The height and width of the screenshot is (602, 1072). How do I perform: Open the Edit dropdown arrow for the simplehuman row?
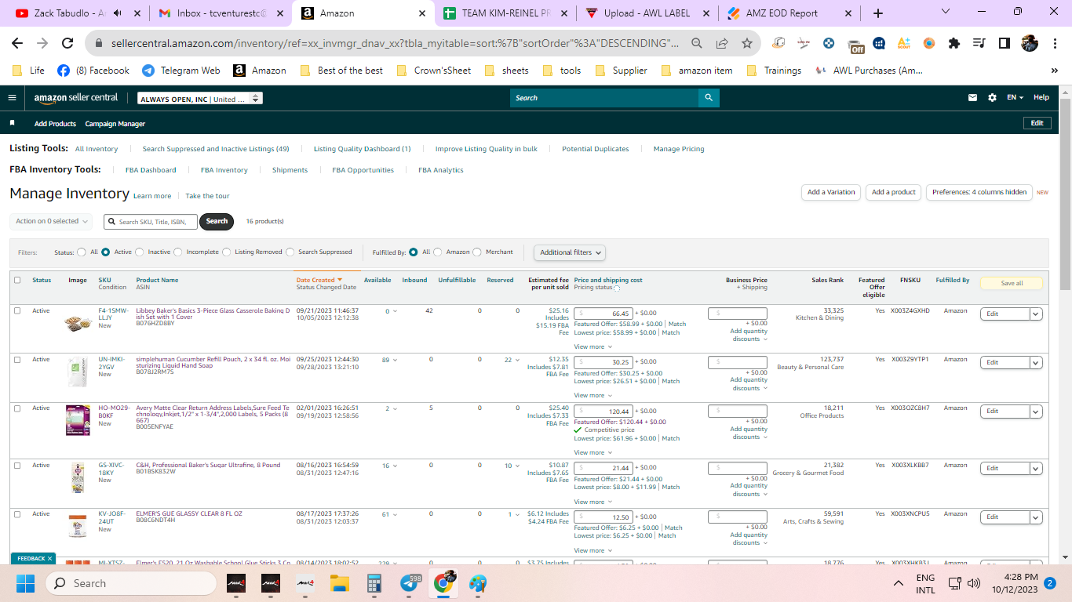(1036, 362)
